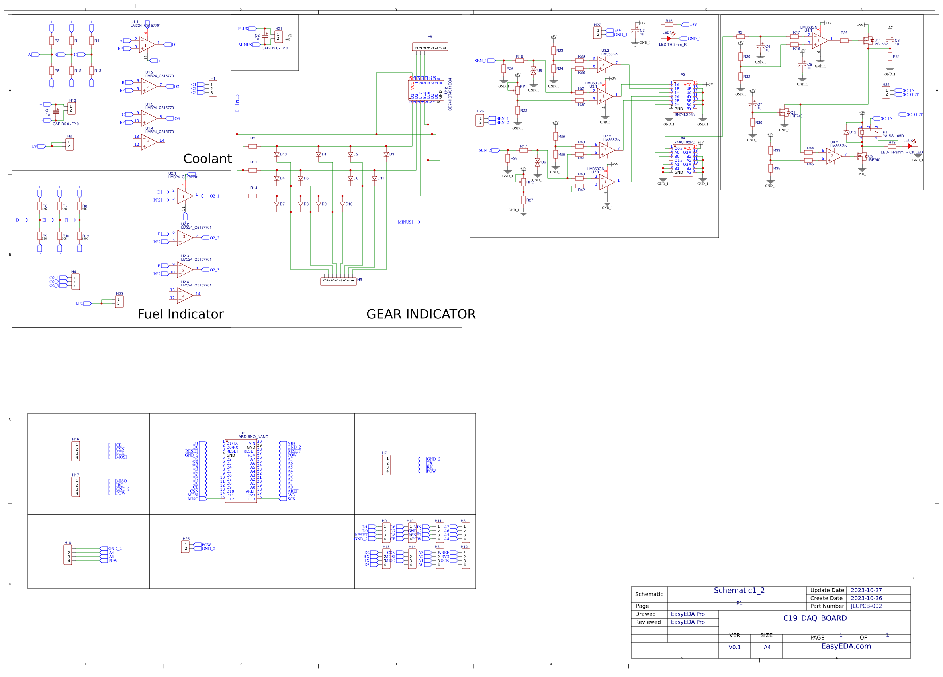Click the V0.1 version cell in title block
This screenshot has height=677, width=943.
click(x=735, y=648)
